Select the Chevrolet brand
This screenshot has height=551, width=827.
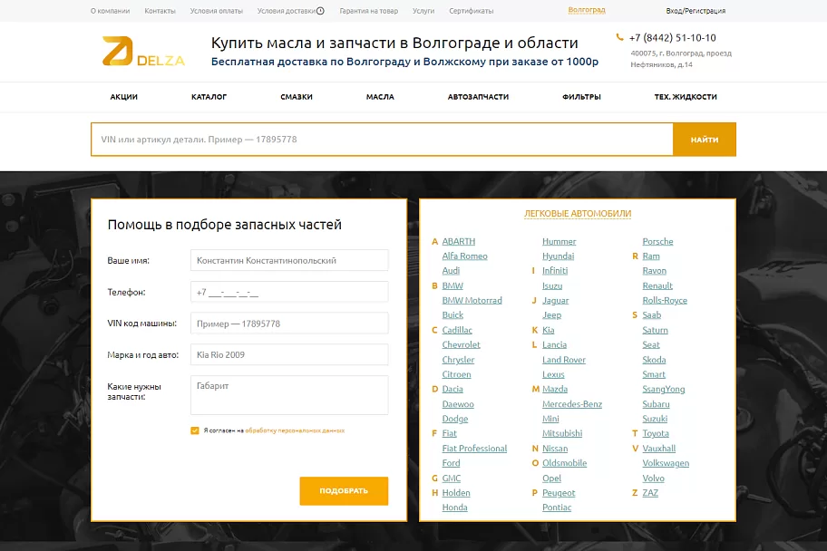[x=462, y=345]
